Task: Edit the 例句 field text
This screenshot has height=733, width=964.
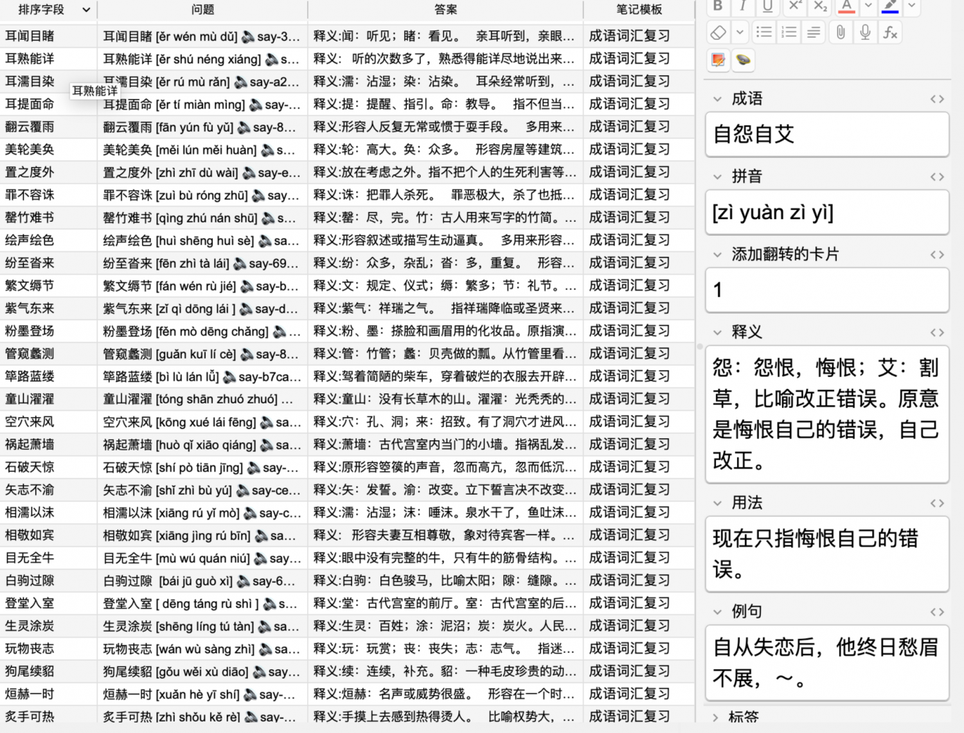Action: pos(827,662)
